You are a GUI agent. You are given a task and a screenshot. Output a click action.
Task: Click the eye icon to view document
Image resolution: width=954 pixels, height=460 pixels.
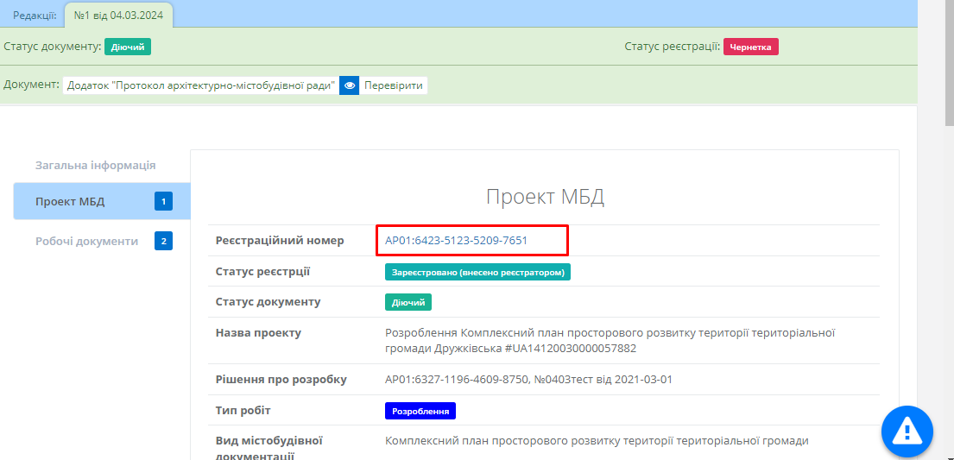349,85
